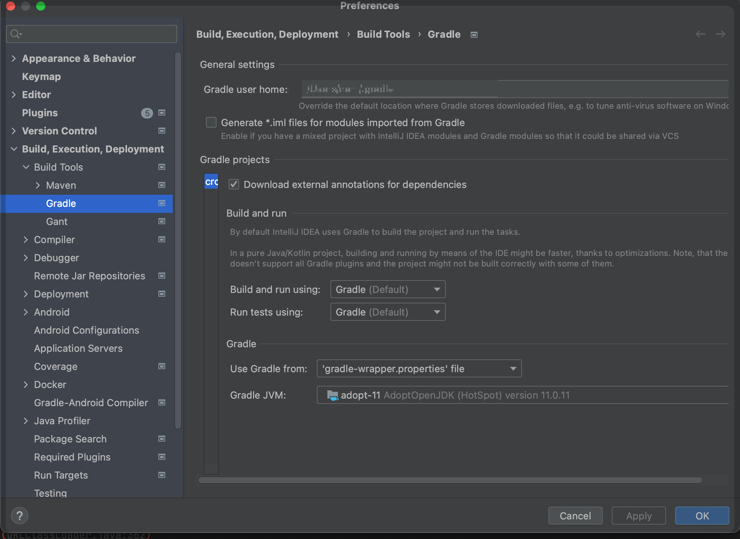Screen dimensions: 740x539
Task: Click the forward navigation arrow
Action: coord(720,34)
